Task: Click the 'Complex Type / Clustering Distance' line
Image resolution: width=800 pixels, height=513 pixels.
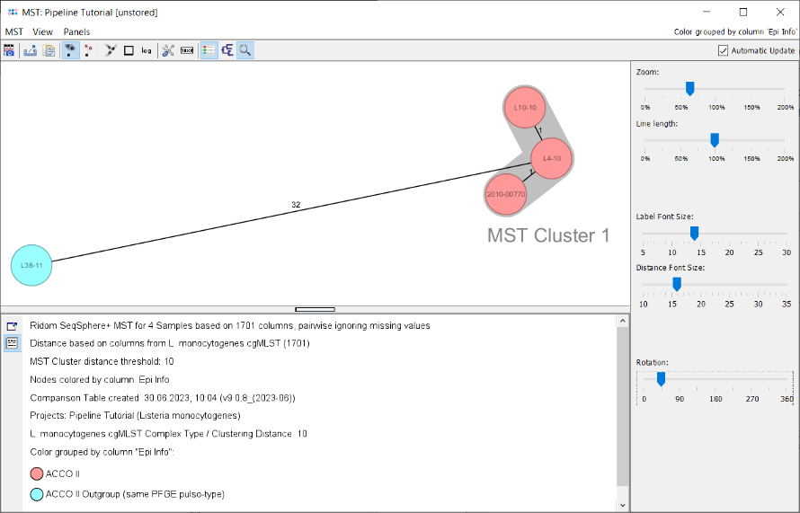Action: tap(169, 434)
